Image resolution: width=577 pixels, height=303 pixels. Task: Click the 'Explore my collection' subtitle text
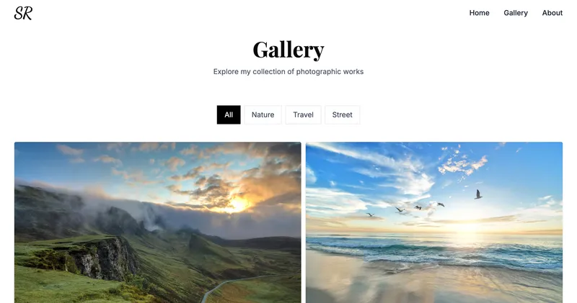tap(288, 72)
